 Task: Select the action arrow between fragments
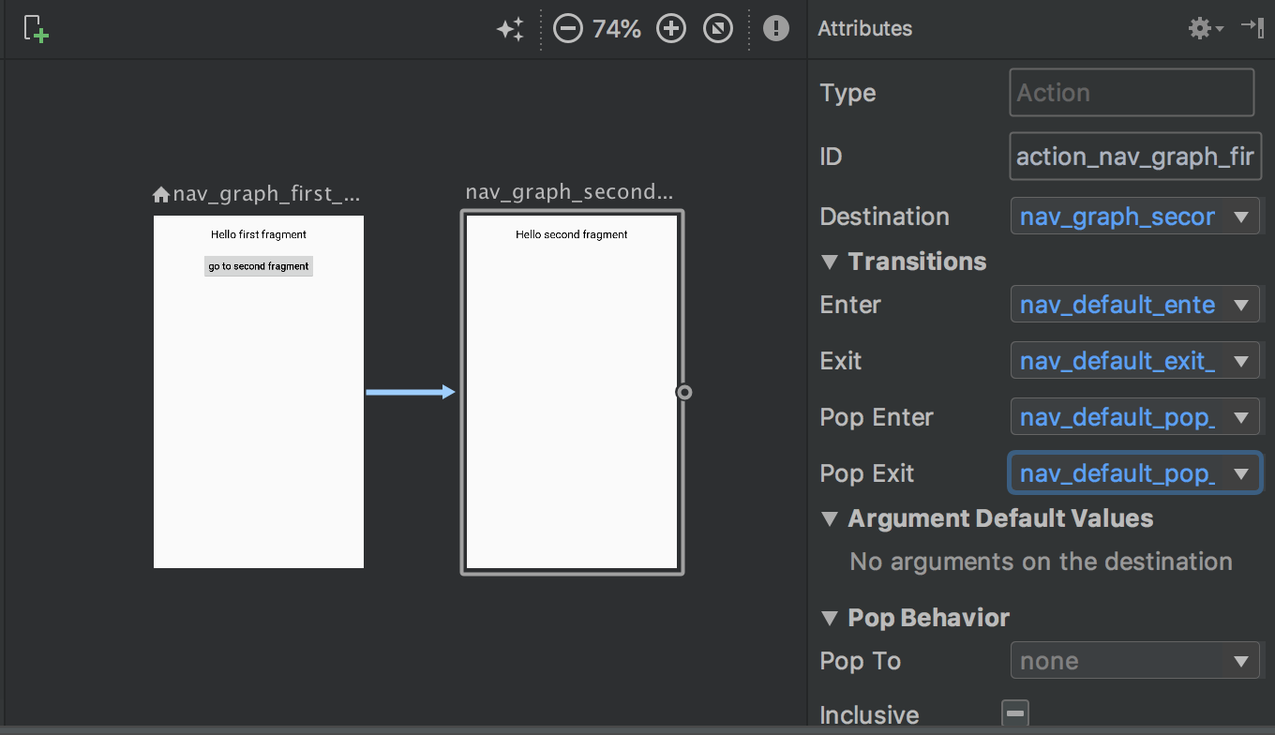[410, 392]
